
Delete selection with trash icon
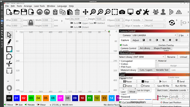pyautogui.click(x=77, y=12)
